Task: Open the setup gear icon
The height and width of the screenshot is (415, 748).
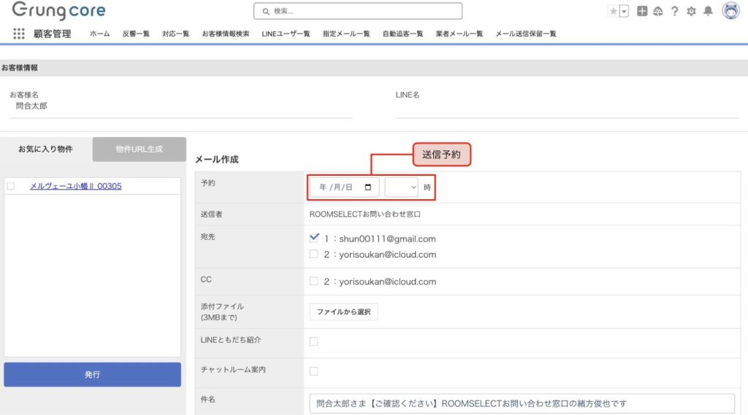Action: (x=691, y=11)
